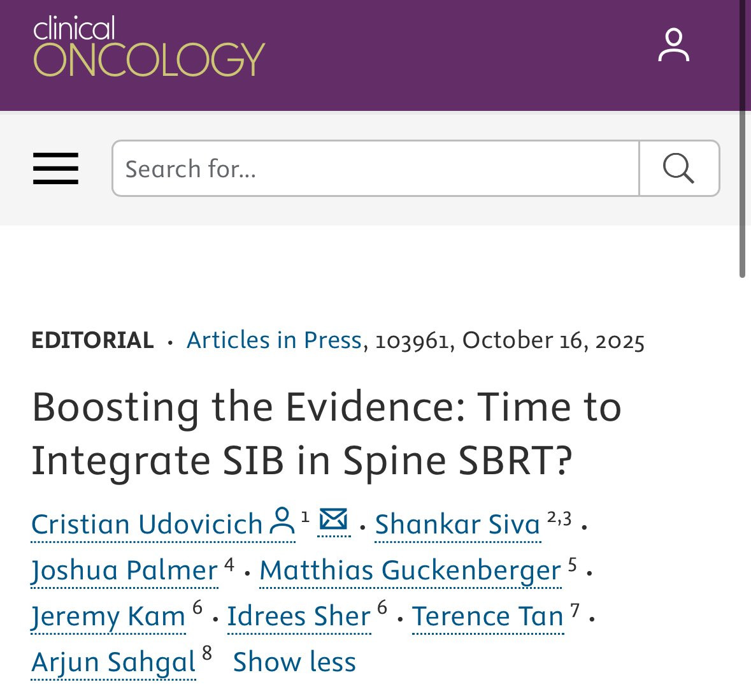Open author Terence Tan details

[488, 616]
